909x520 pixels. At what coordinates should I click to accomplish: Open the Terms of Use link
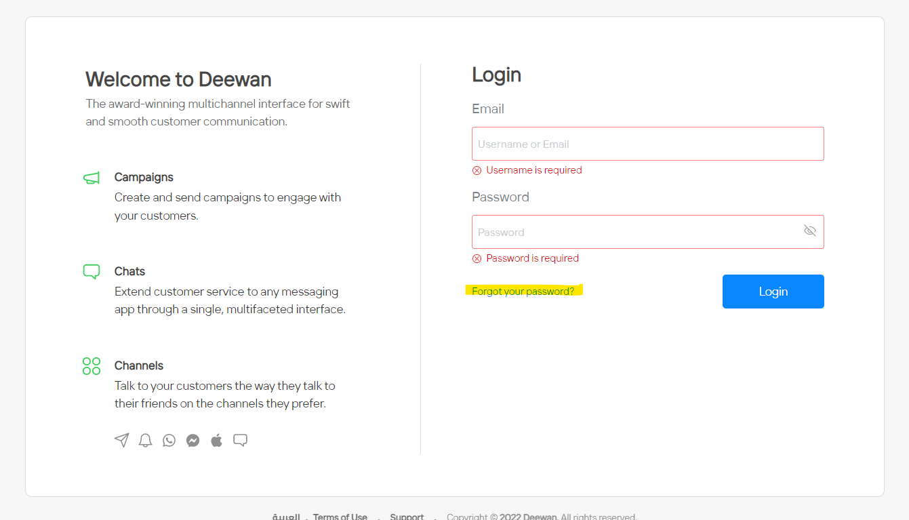[340, 517]
